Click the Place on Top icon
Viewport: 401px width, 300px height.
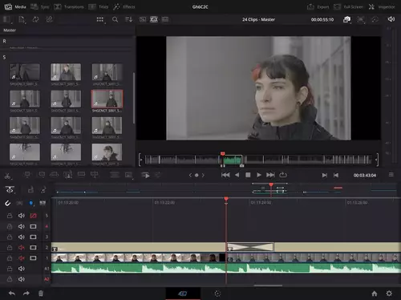pyautogui.click(x=81, y=175)
